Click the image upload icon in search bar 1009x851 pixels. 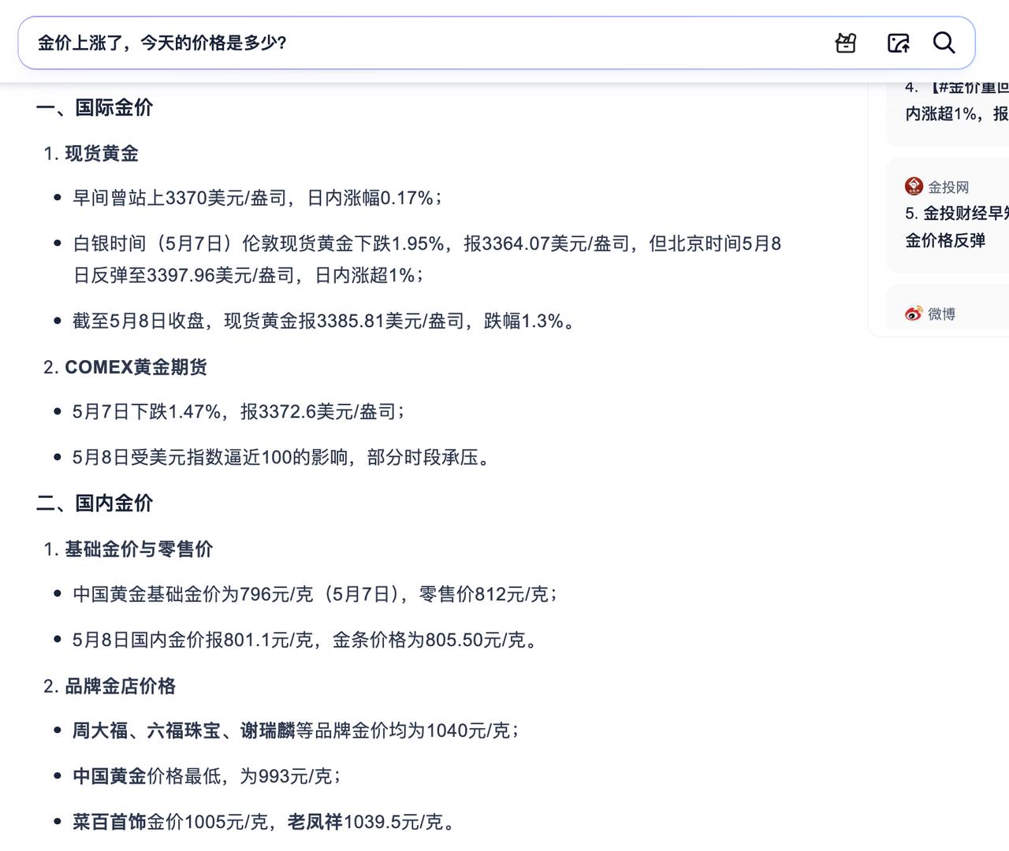[x=899, y=43]
